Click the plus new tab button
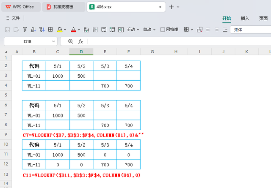The width and height of the screenshot is (271, 188). pyautogui.click(x=171, y=7)
